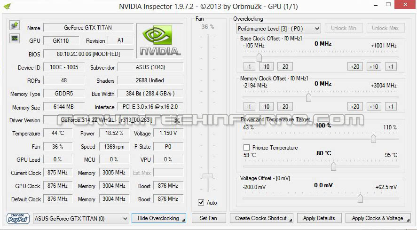Click Base Clock Offset -10 button
Screen dimensions: 417x230
coord(266,66)
